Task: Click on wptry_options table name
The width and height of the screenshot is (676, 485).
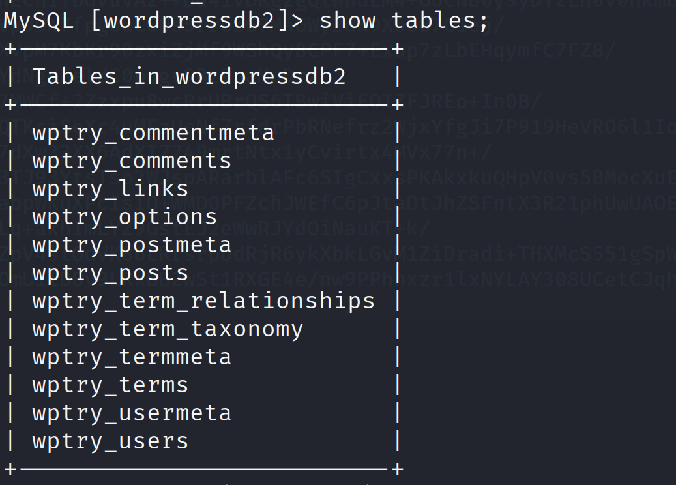Action: point(125,217)
